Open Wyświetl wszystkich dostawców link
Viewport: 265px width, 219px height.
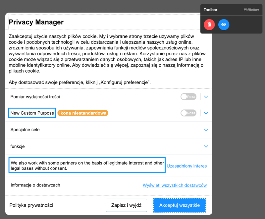point(175,185)
